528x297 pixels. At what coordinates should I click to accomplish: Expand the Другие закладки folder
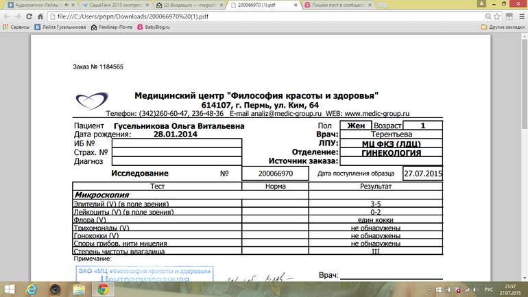coord(503,27)
